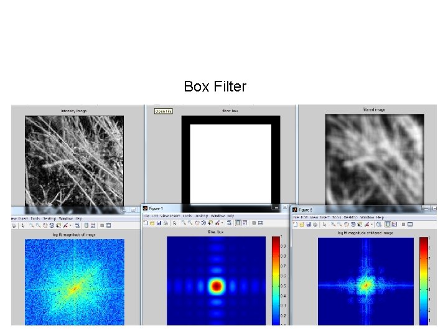Select Data Cursor tool in Figure 1 toolbar
448x336 pixels.
(x=210, y=223)
